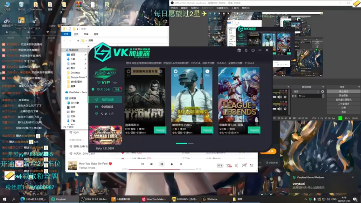Open VK accelerator notifications bell
Image resolution: width=361 pixels, height=203 pixels.
tap(246, 50)
